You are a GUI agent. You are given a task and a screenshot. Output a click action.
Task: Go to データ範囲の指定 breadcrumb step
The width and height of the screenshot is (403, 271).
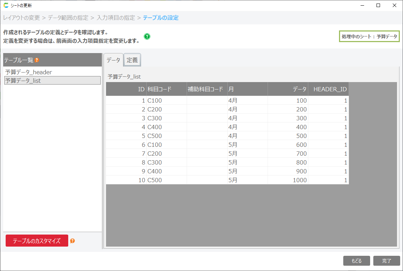pyautogui.click(x=68, y=18)
